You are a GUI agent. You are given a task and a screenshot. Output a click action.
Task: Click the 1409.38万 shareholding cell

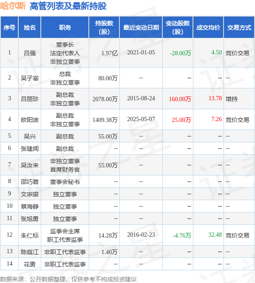tap(105, 120)
